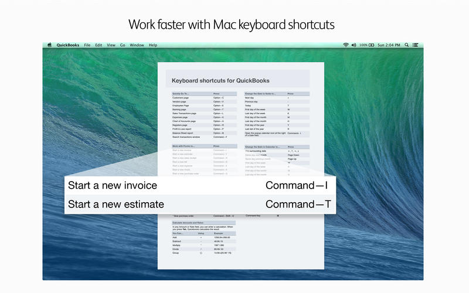Click the 'Today' row

277,105
